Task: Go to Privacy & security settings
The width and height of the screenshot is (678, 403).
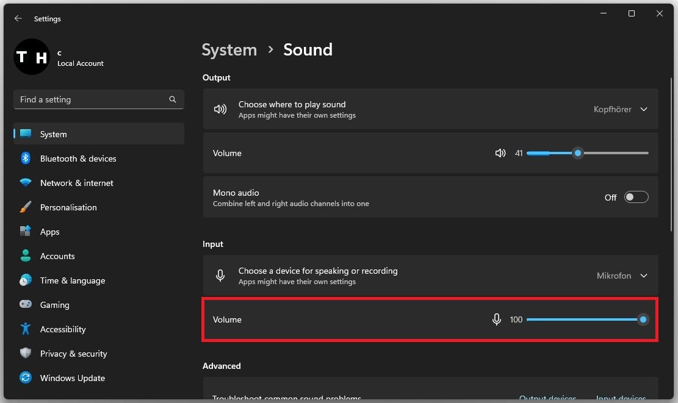Action: click(73, 354)
